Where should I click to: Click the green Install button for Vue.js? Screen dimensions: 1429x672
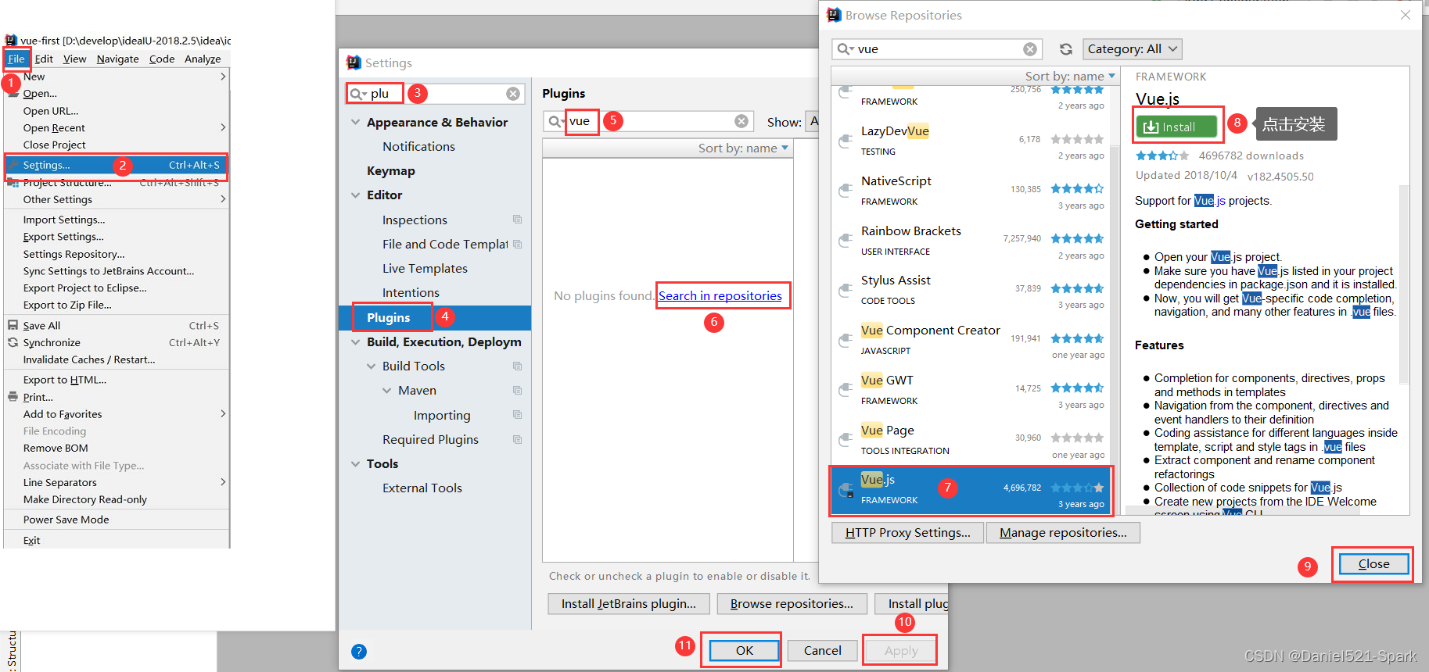(1176, 127)
